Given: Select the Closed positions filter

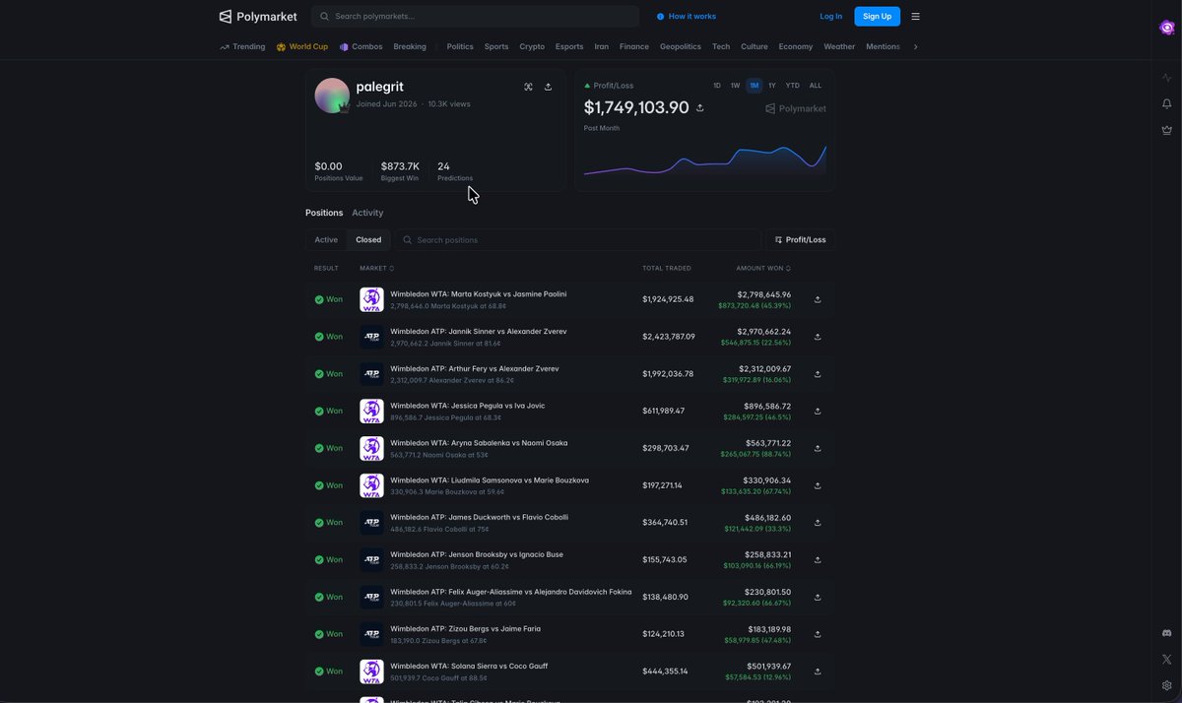Looking at the screenshot, I should (368, 240).
